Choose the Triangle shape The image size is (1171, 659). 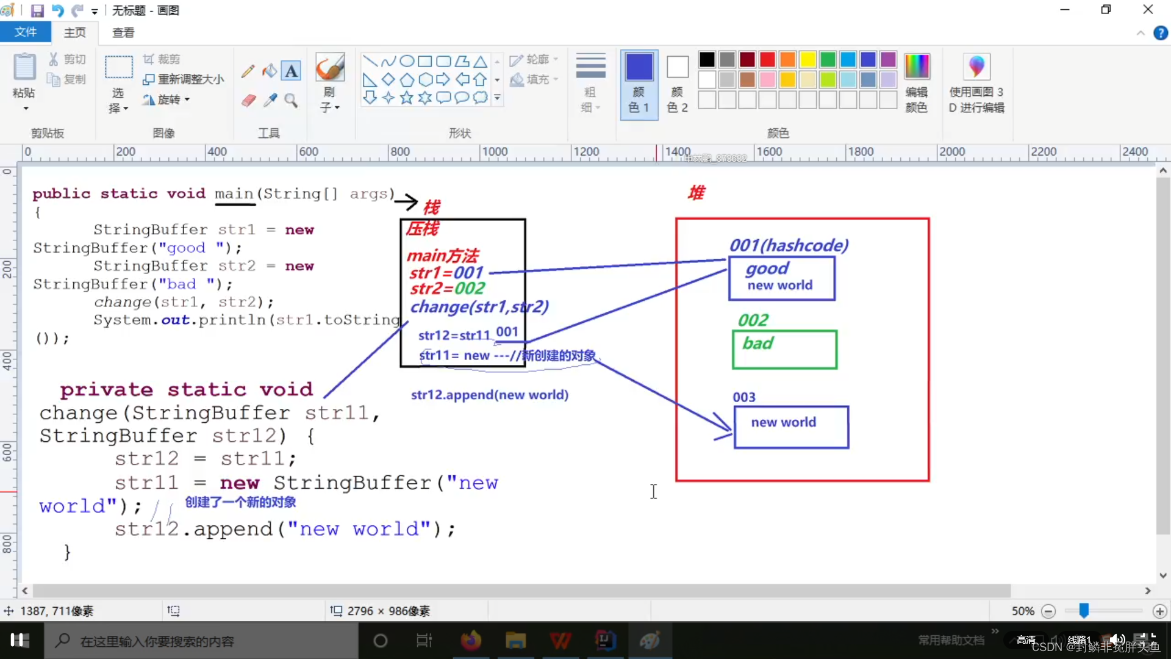[481, 61]
